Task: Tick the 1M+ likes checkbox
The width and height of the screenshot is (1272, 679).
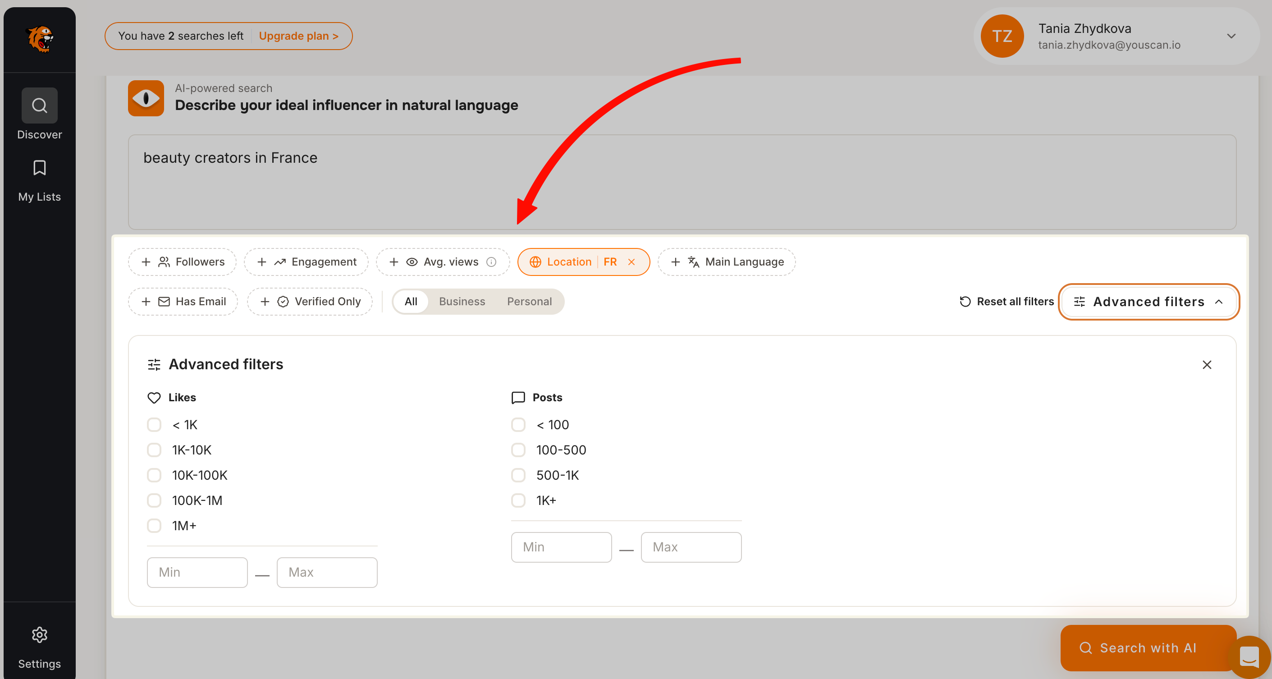Action: coord(154,525)
